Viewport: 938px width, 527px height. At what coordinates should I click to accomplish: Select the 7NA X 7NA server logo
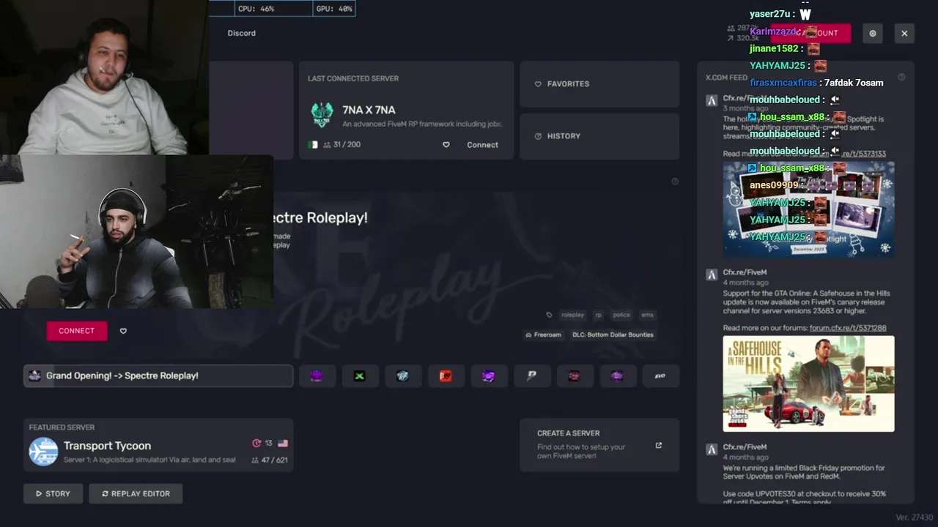pyautogui.click(x=322, y=115)
